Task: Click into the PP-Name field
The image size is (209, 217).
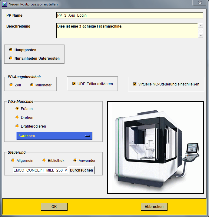Action: pos(130,15)
